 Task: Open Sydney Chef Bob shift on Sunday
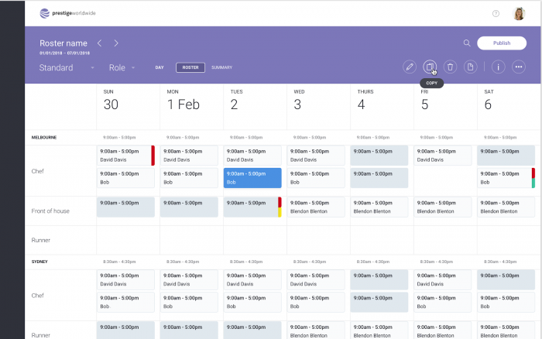click(x=125, y=302)
